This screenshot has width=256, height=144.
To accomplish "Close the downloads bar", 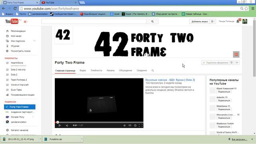I will point(252,139).
